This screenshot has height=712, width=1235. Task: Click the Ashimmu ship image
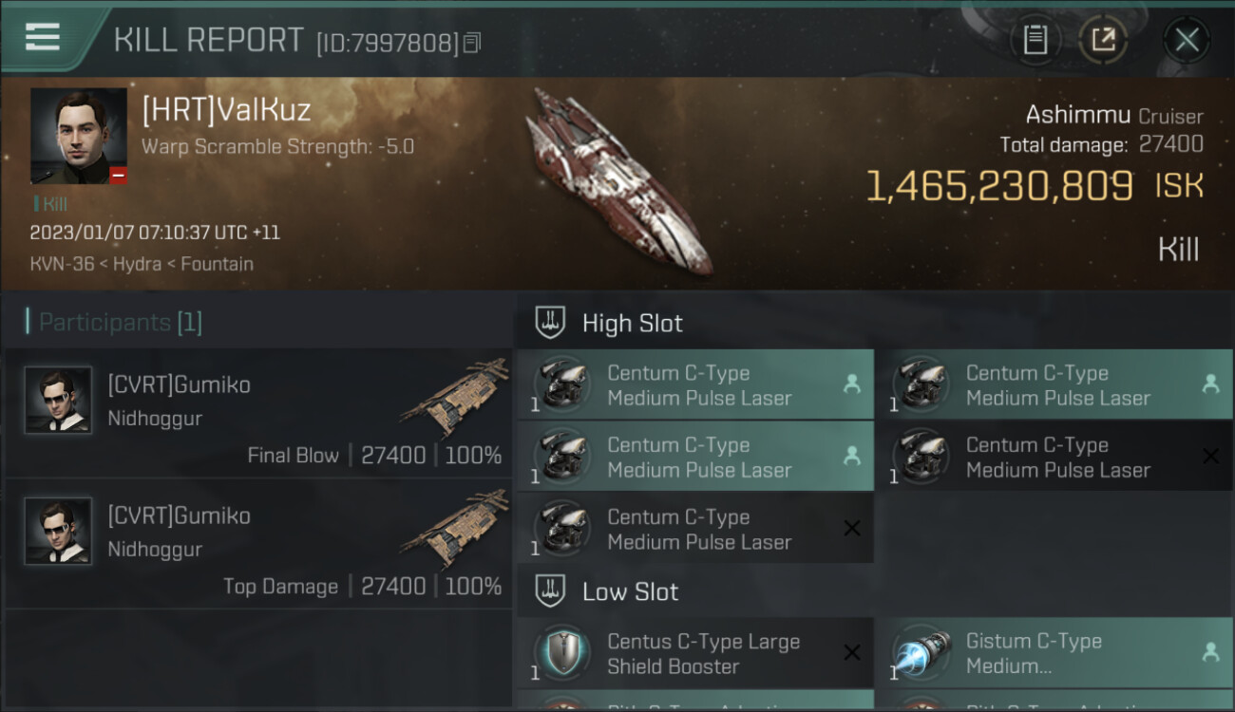coord(617,180)
